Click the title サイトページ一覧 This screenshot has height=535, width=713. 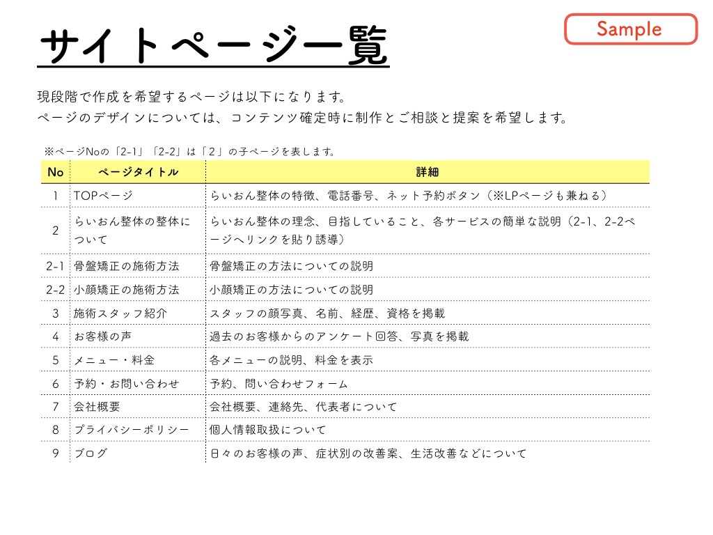click(213, 45)
